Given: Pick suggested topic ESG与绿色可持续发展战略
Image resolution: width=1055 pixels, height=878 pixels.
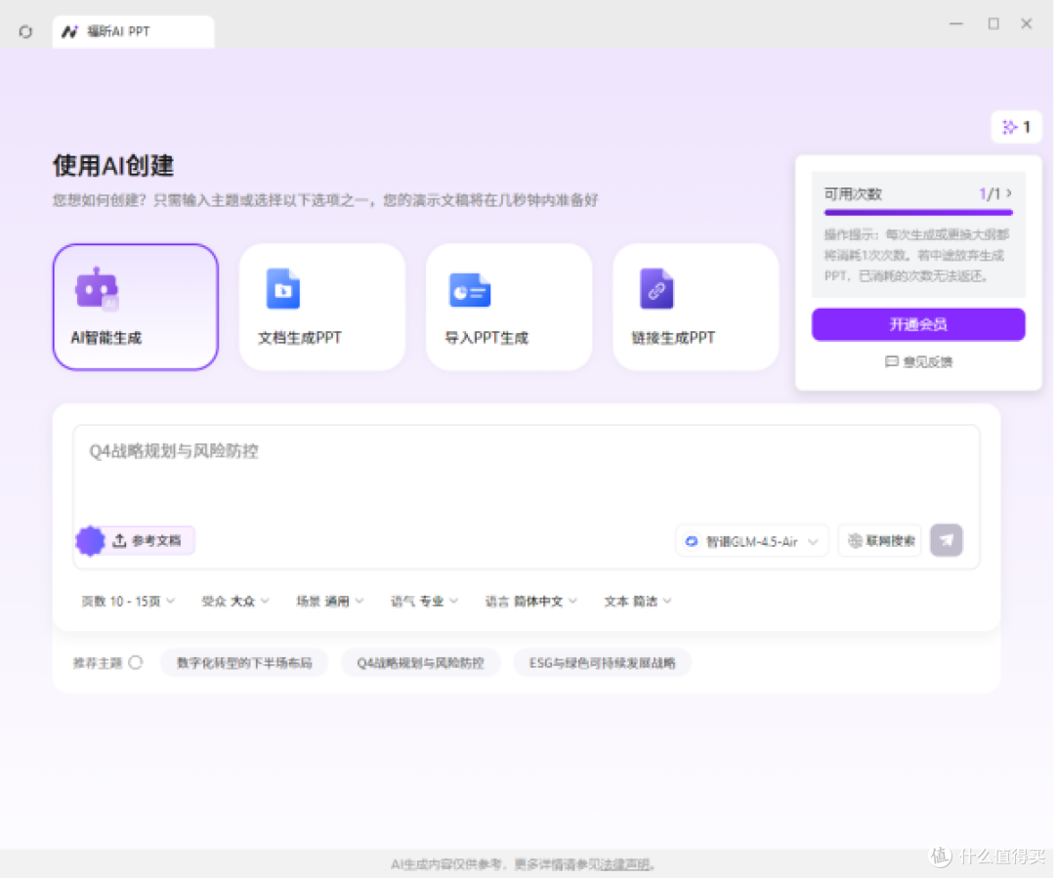Looking at the screenshot, I should tap(602, 663).
